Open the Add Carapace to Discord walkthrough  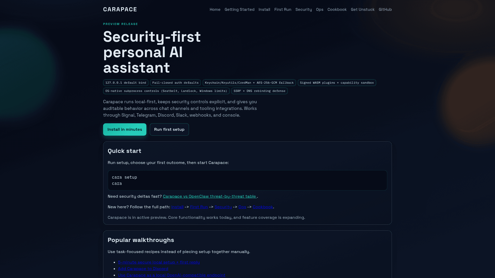pos(143,269)
